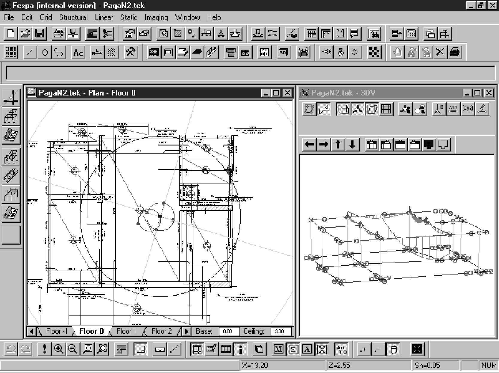Image resolution: width=499 pixels, height=373 pixels.
Task: Toggle the grid view button in 3DV toolbar
Action: pyautogui.click(x=386, y=109)
